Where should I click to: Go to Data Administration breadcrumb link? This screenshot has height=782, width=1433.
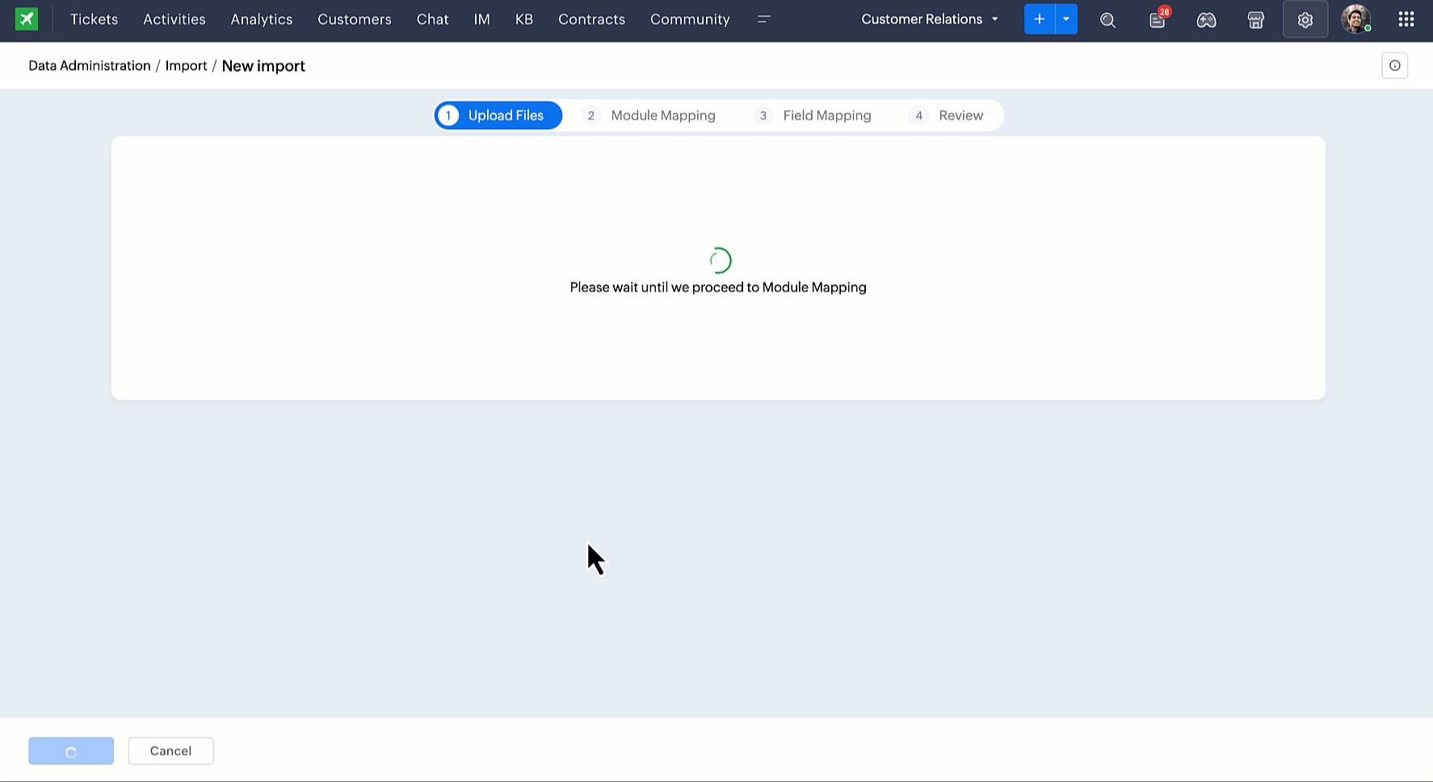[89, 65]
